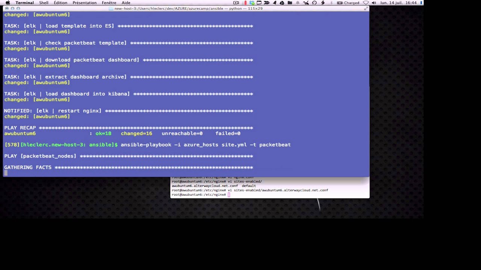Image resolution: width=481 pixels, height=270 pixels.
Task: Click the 'failed=0' result value
Action: coord(228,133)
